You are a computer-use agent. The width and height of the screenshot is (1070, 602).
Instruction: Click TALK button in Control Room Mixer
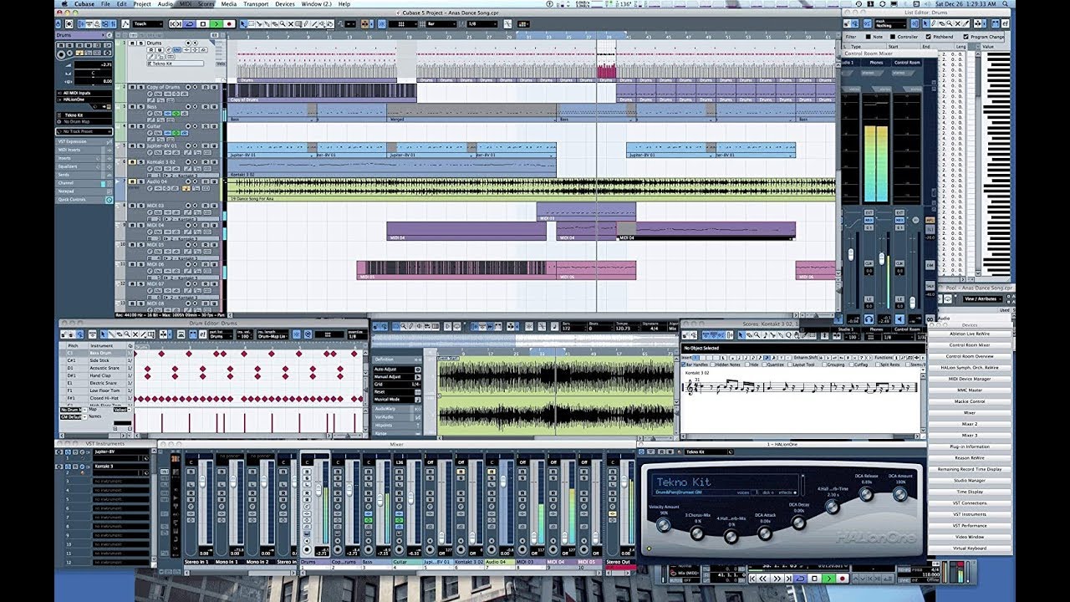click(930, 286)
